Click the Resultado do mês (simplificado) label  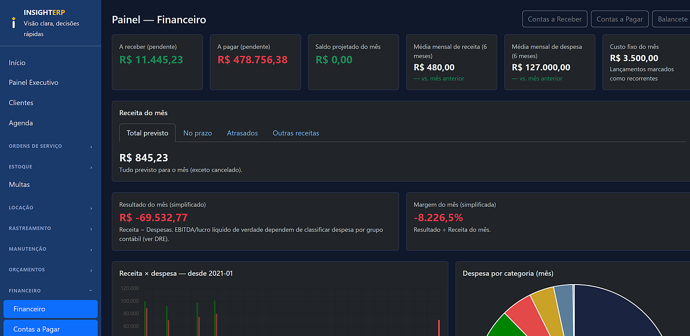pos(162,205)
